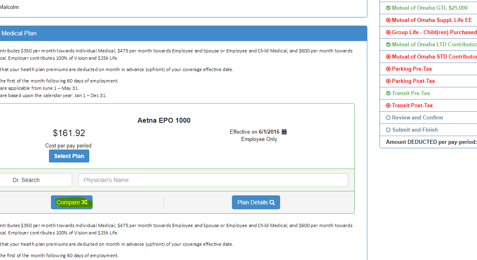This screenshot has height=260, width=477.
Task: Click the shuffle icon in Compare button
Action: click(x=84, y=202)
